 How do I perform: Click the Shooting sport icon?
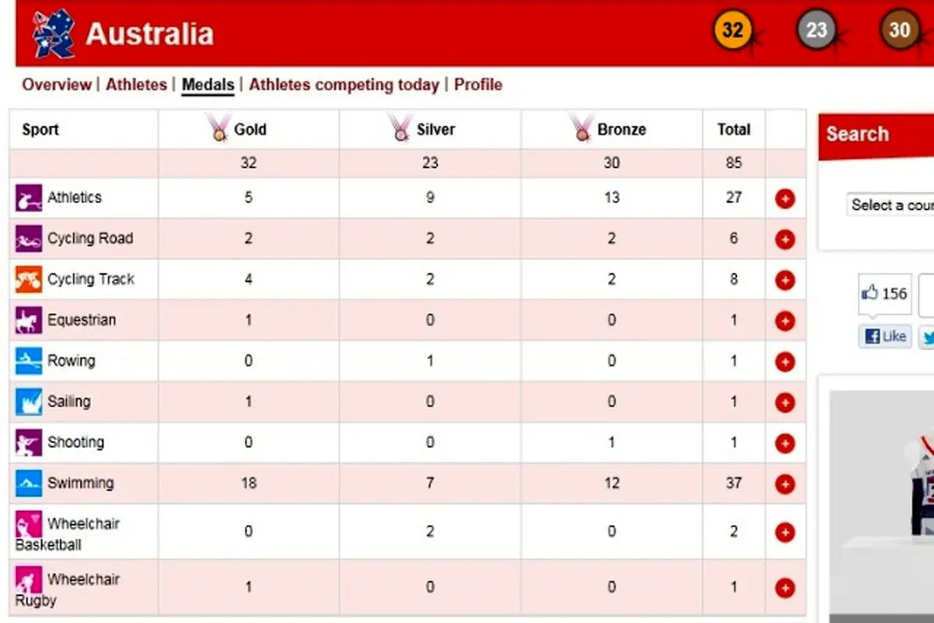[29, 442]
